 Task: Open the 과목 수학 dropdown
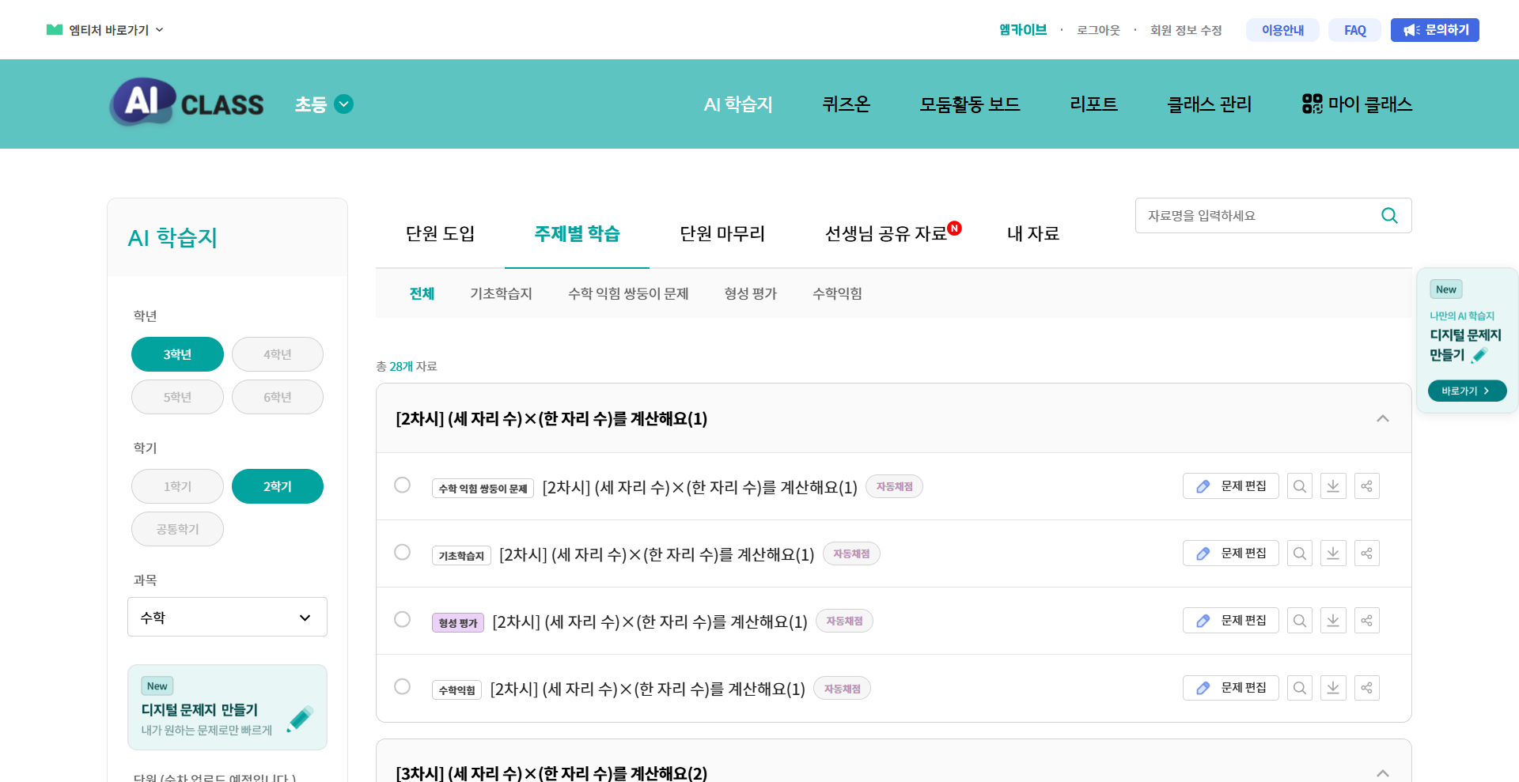[x=227, y=617]
